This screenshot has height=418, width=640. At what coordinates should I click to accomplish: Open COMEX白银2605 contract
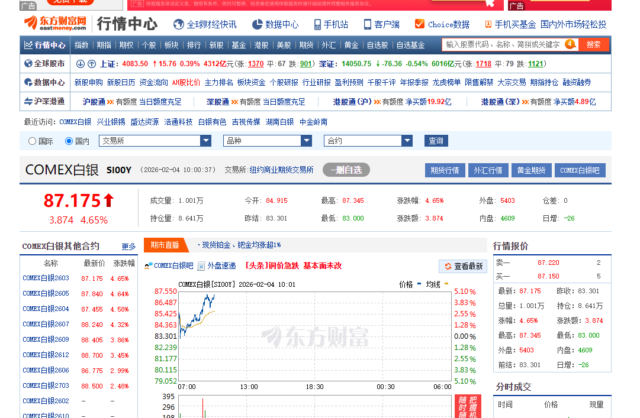(x=46, y=293)
